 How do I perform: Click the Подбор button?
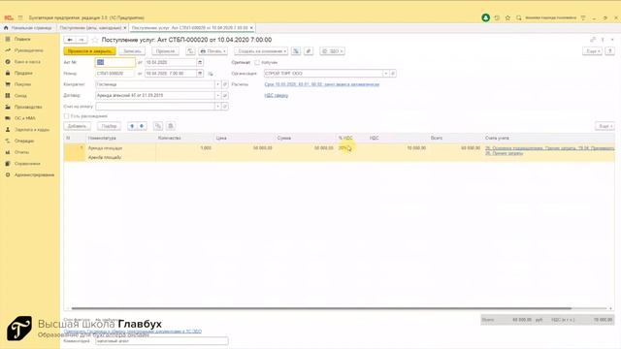(109, 126)
